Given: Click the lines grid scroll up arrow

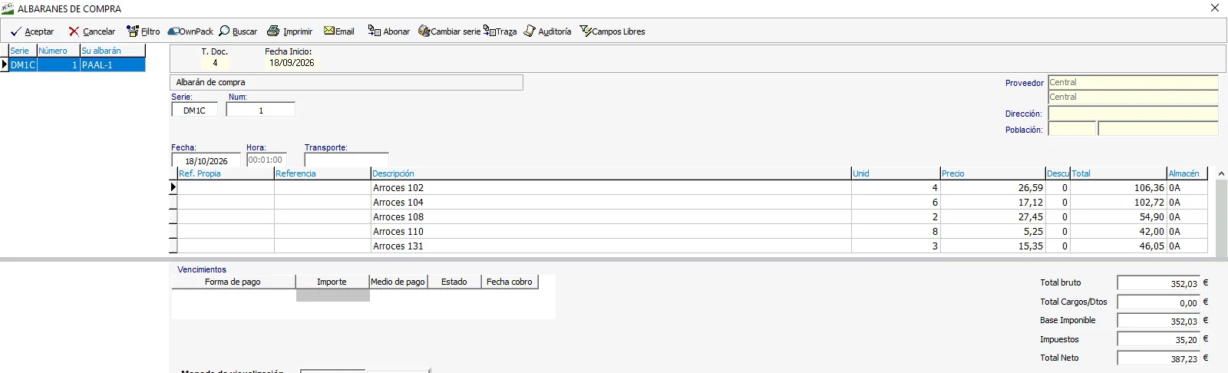Looking at the screenshot, I should coord(1221,174).
